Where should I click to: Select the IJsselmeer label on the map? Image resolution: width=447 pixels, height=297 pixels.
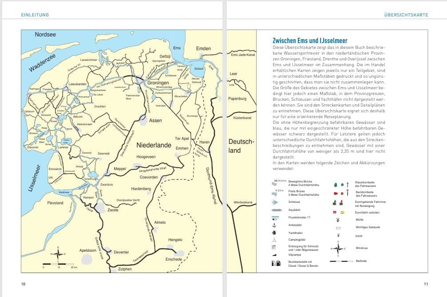click(x=34, y=178)
